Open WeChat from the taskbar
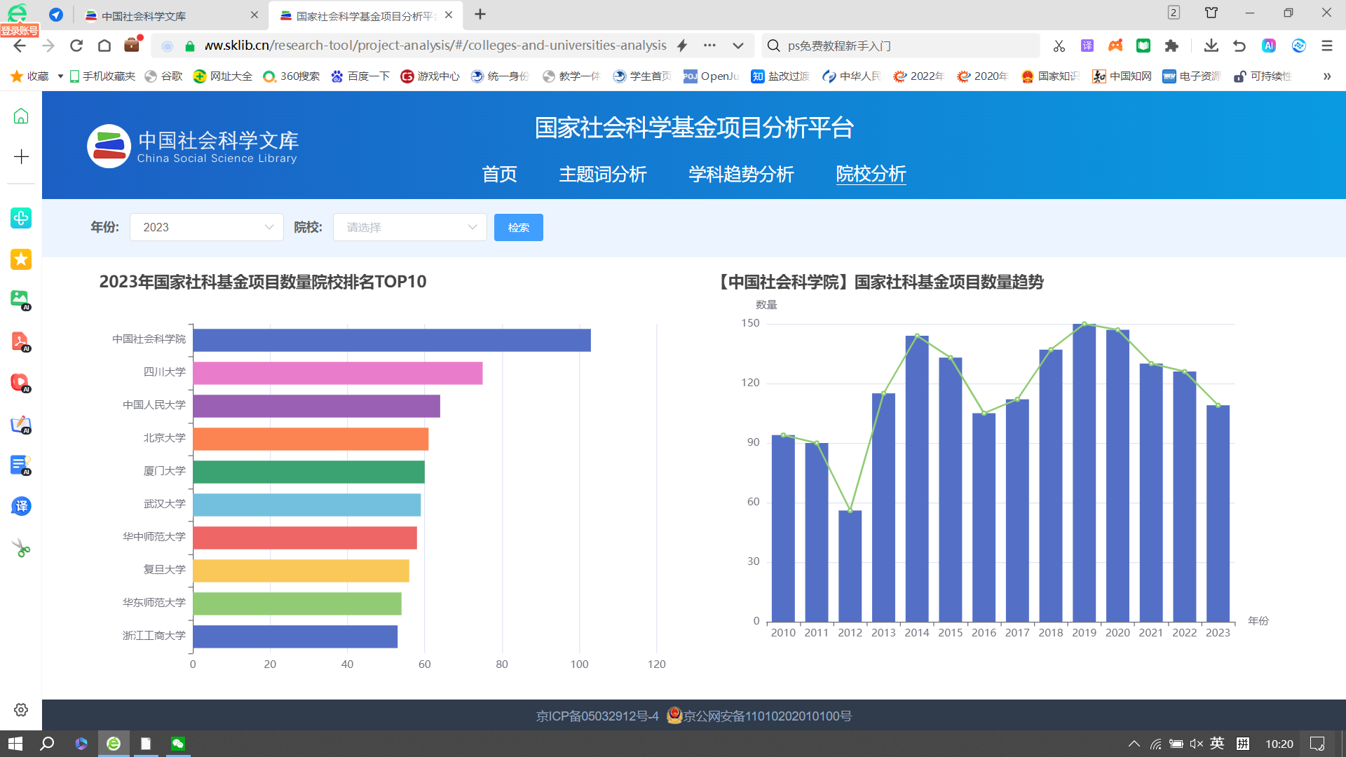The height and width of the screenshot is (757, 1346). pos(178,744)
